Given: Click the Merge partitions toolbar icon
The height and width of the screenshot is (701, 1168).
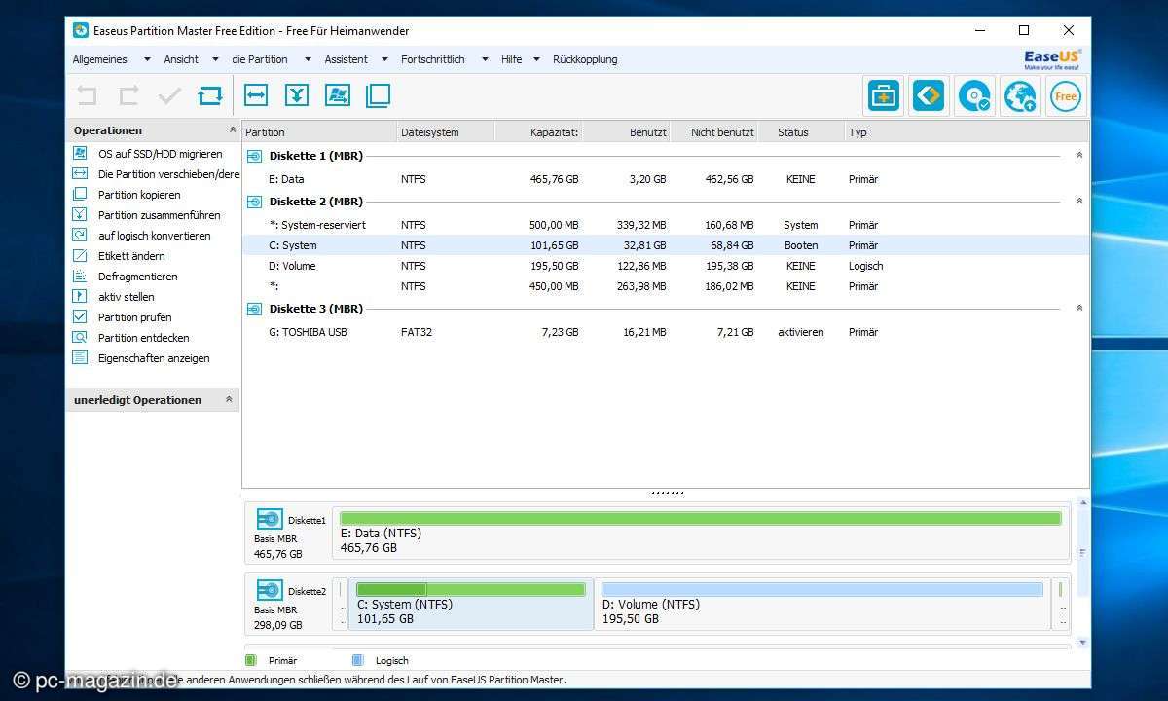Looking at the screenshot, I should pyautogui.click(x=297, y=95).
